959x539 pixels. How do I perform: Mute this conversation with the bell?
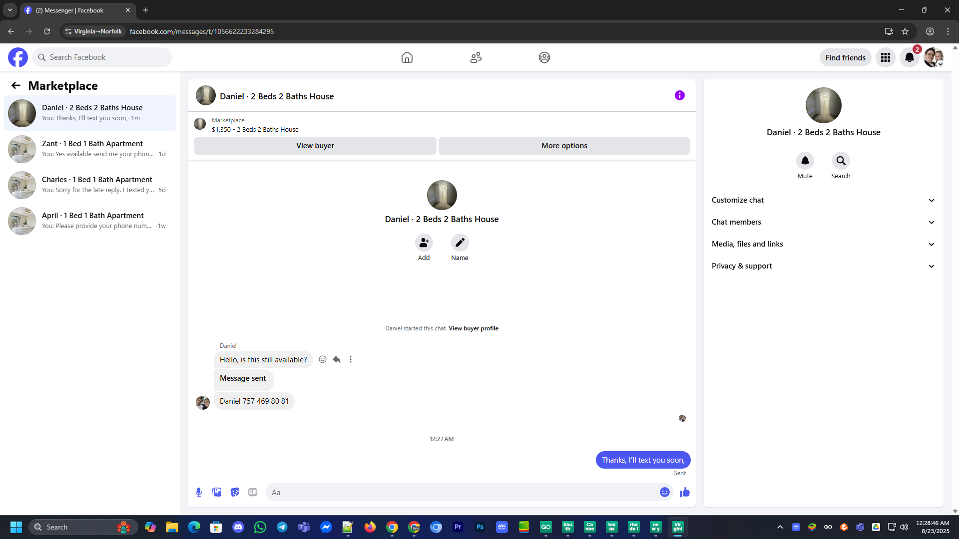point(805,161)
